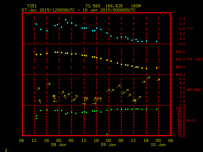Click "-1.0" on the temperature axis

point(181,29)
